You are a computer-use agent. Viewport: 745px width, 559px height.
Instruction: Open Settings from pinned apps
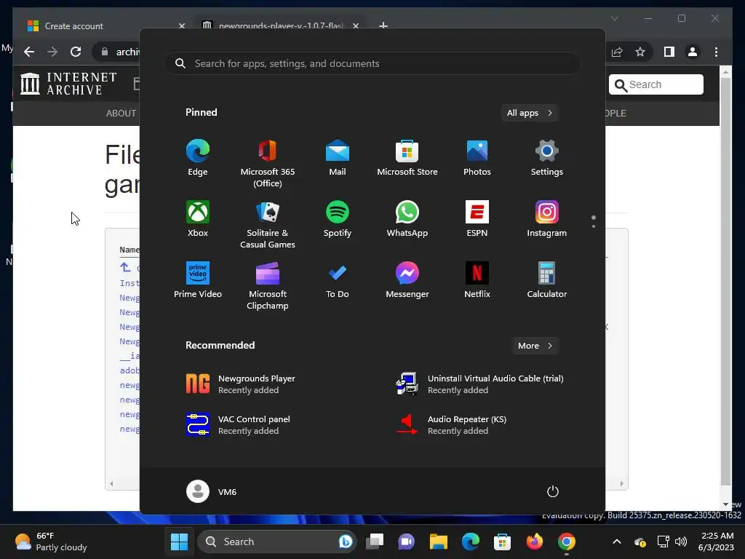point(547,158)
